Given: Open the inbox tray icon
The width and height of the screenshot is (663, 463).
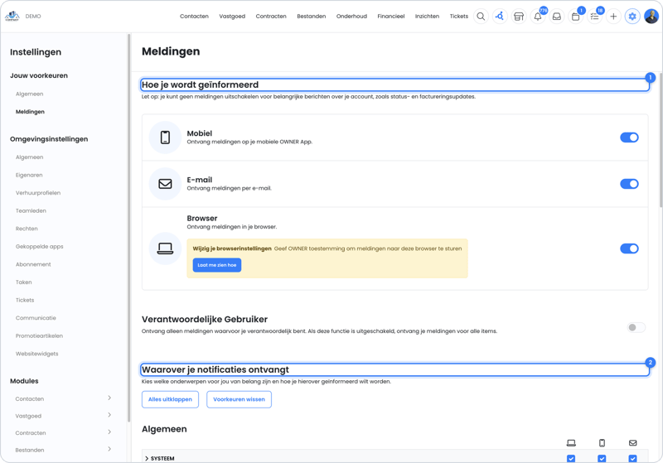Looking at the screenshot, I should [x=557, y=17].
